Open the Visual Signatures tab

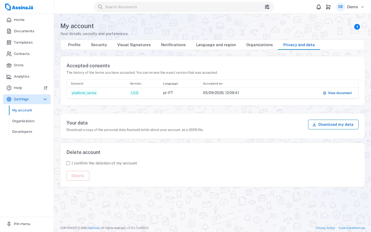tap(134, 45)
